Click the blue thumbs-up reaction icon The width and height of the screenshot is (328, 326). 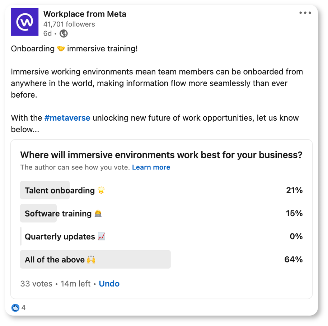point(15,308)
